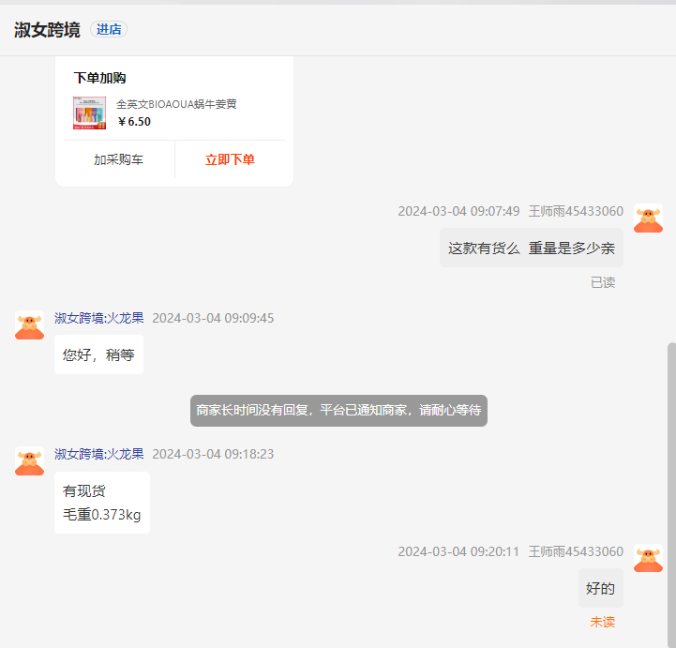Click the 进店 button beside the shop name

[x=109, y=29]
